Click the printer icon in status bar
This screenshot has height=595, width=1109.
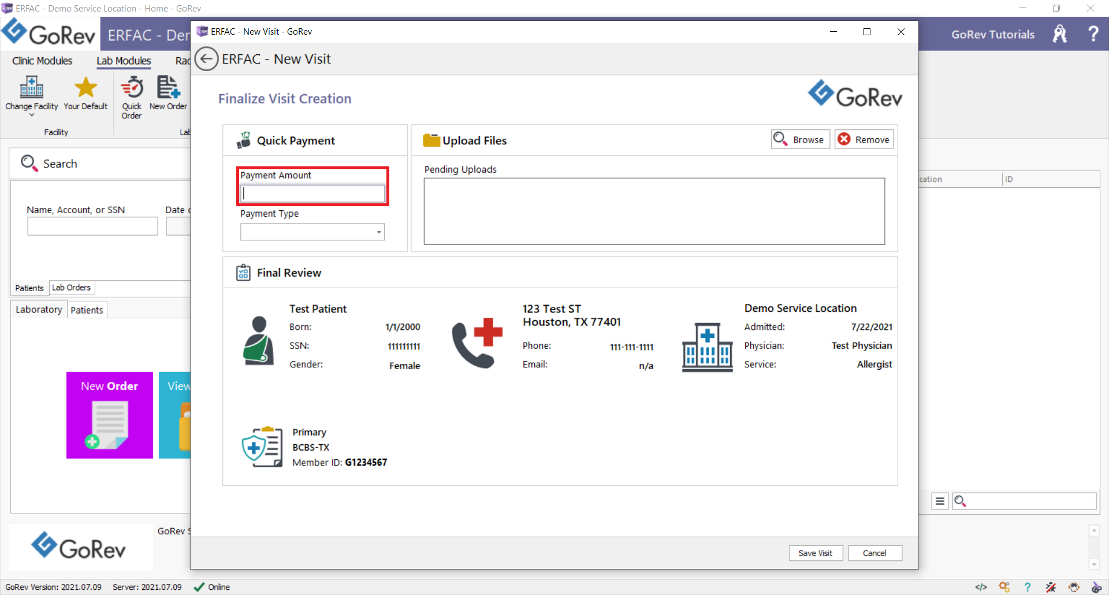[1074, 587]
